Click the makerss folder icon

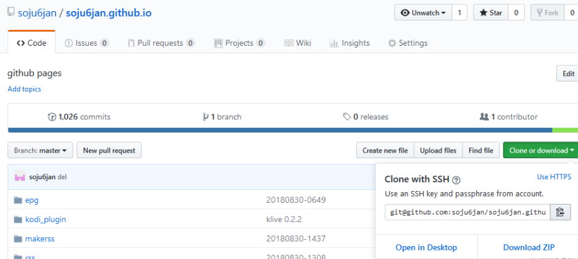pos(18,239)
